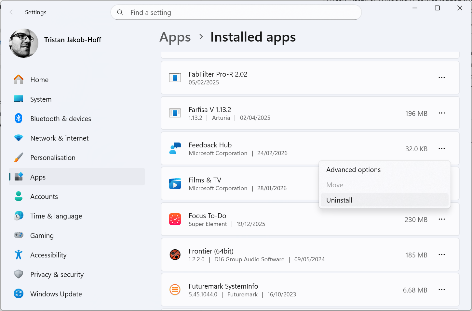Select Uninstall from the context menu
The image size is (472, 311).
(339, 200)
